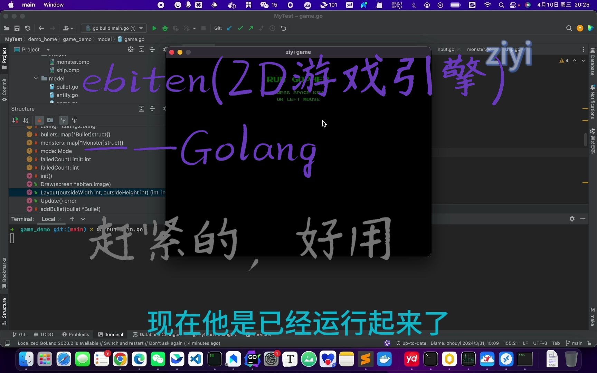The height and width of the screenshot is (373, 597).
Task: Select opened file with the crosshair icon
Action: pyautogui.click(x=131, y=49)
